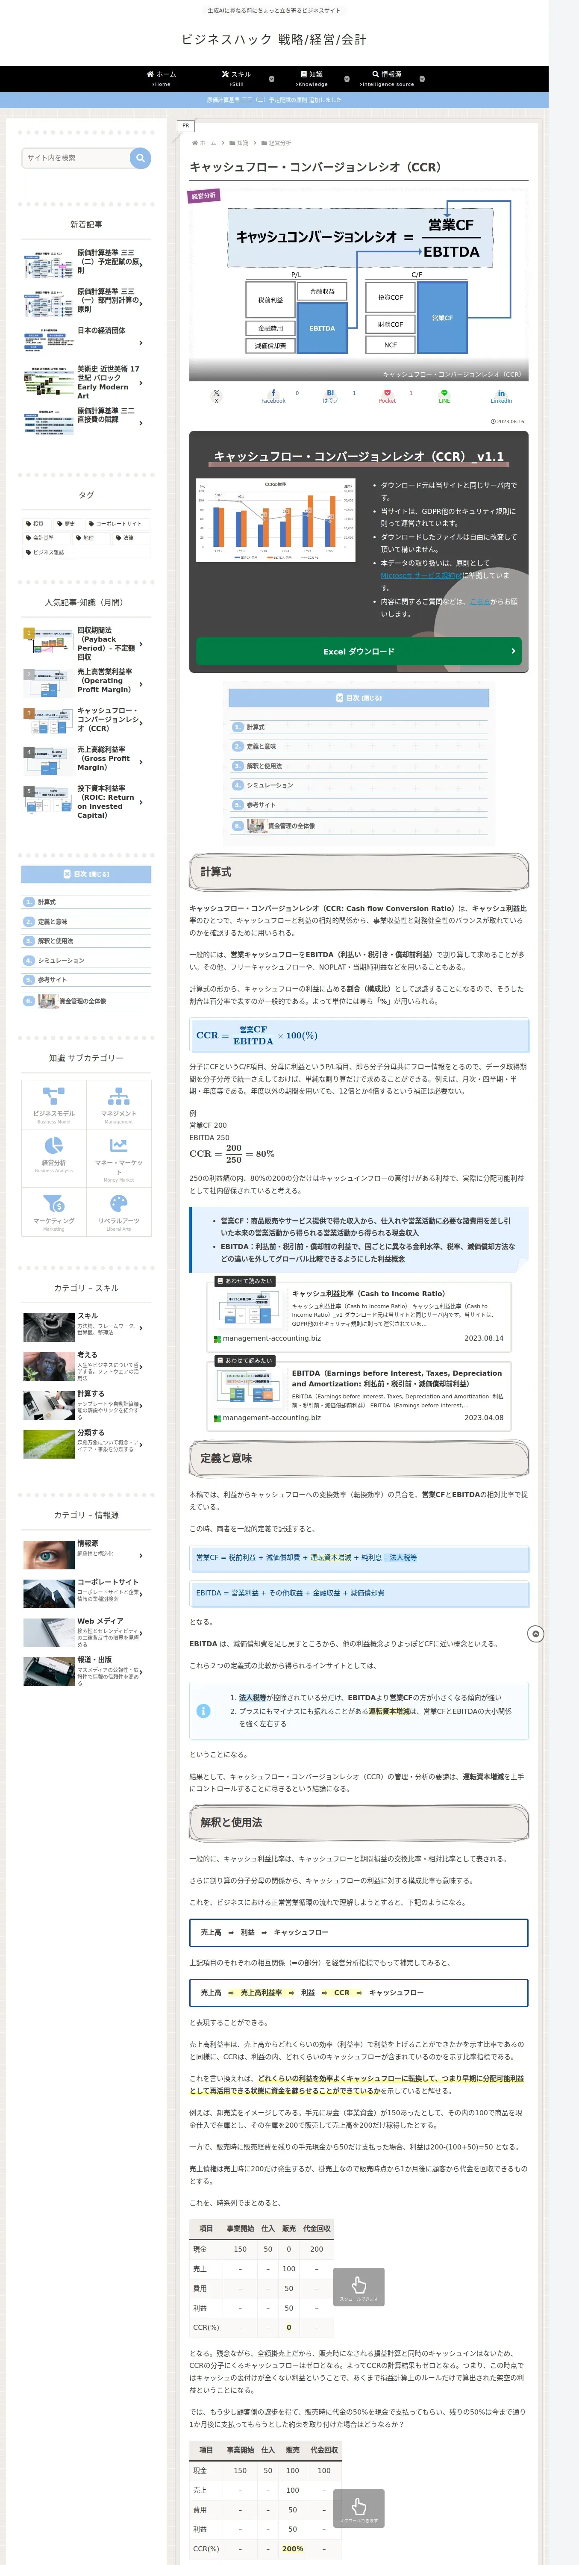Jump to シミュレーション in main table of contents
Screen dimensions: 579x2565
click(x=270, y=786)
